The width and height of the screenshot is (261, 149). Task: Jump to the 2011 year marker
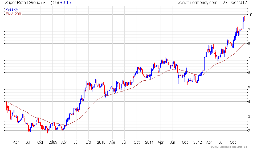[149, 142]
